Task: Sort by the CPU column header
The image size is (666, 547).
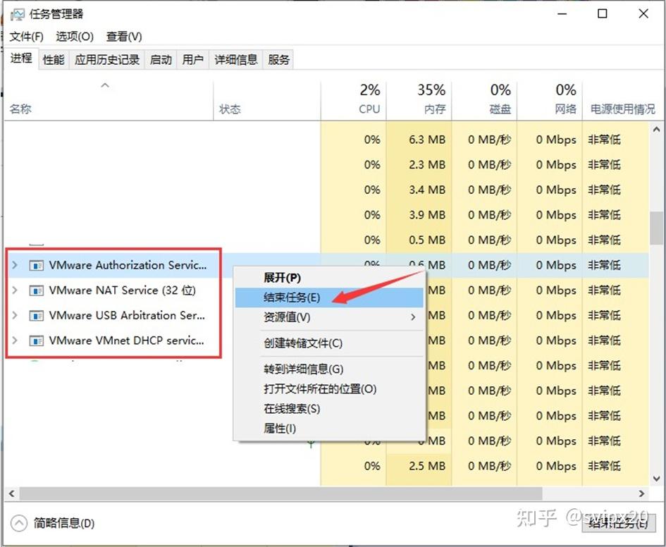Action: tap(353, 101)
